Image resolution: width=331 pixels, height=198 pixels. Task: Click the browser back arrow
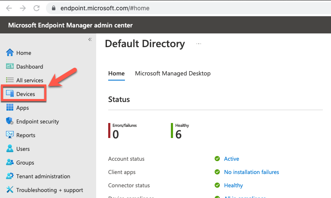pos(9,8)
